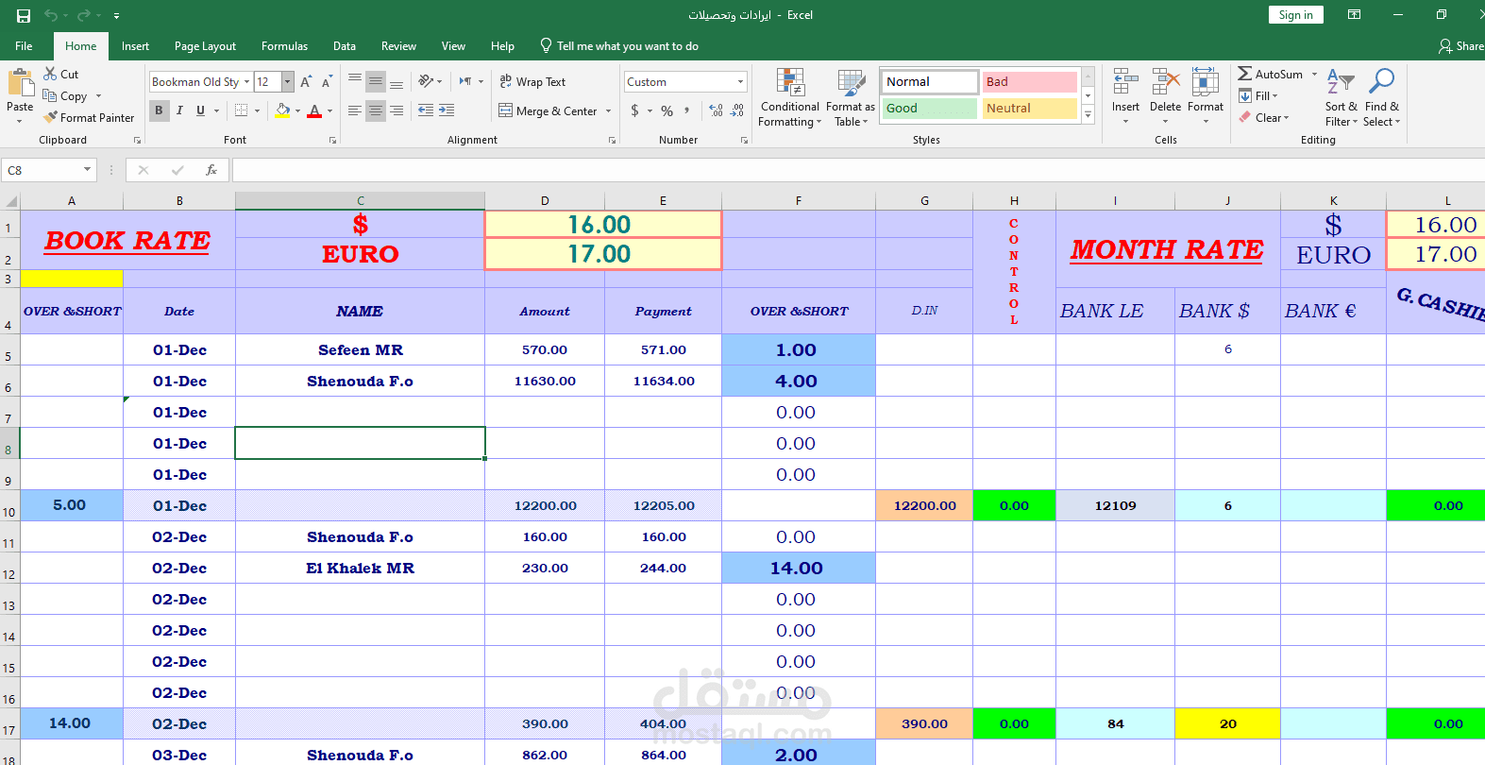The width and height of the screenshot is (1485, 765).
Task: Toggle Italic formatting
Action: 179,110
